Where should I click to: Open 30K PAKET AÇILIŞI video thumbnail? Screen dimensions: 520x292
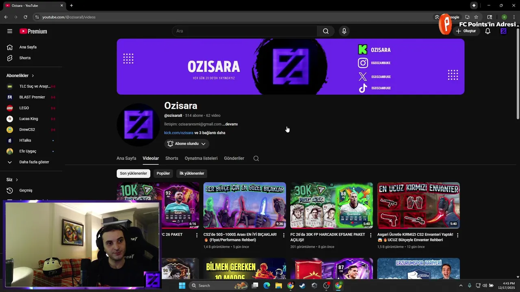(331, 205)
